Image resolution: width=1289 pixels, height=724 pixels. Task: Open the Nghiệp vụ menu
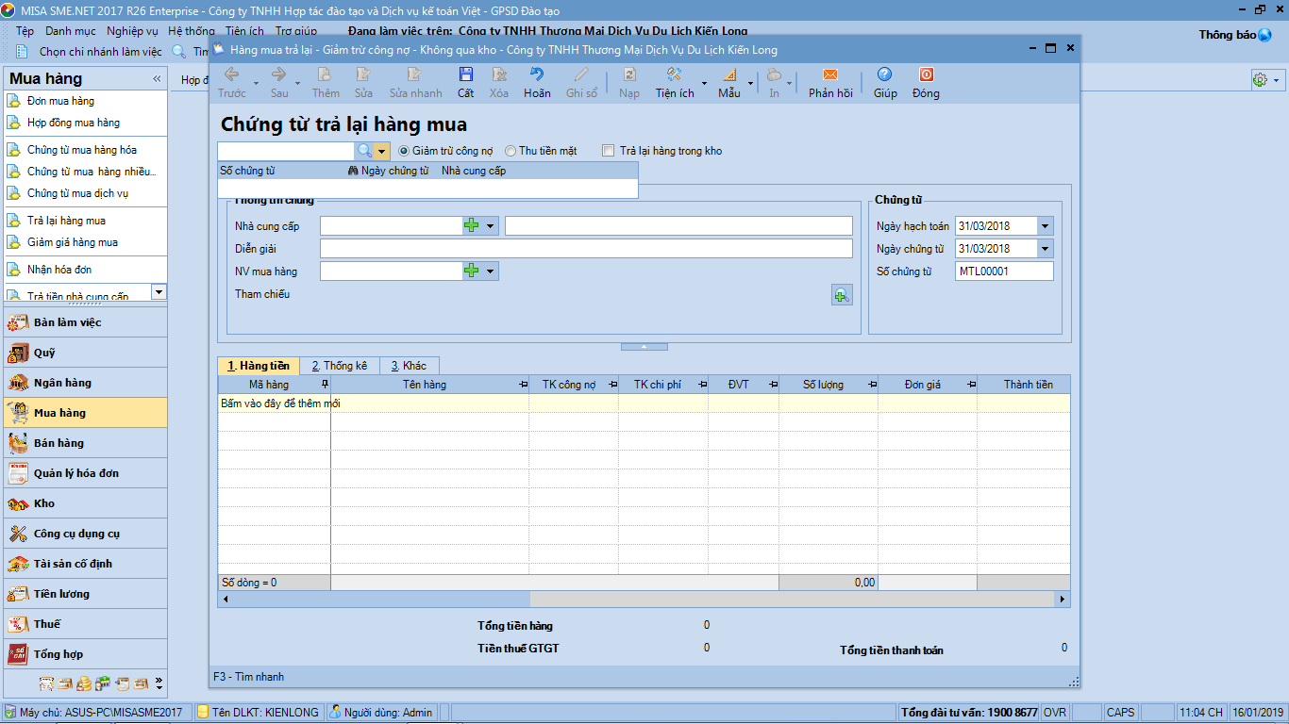pos(132,31)
